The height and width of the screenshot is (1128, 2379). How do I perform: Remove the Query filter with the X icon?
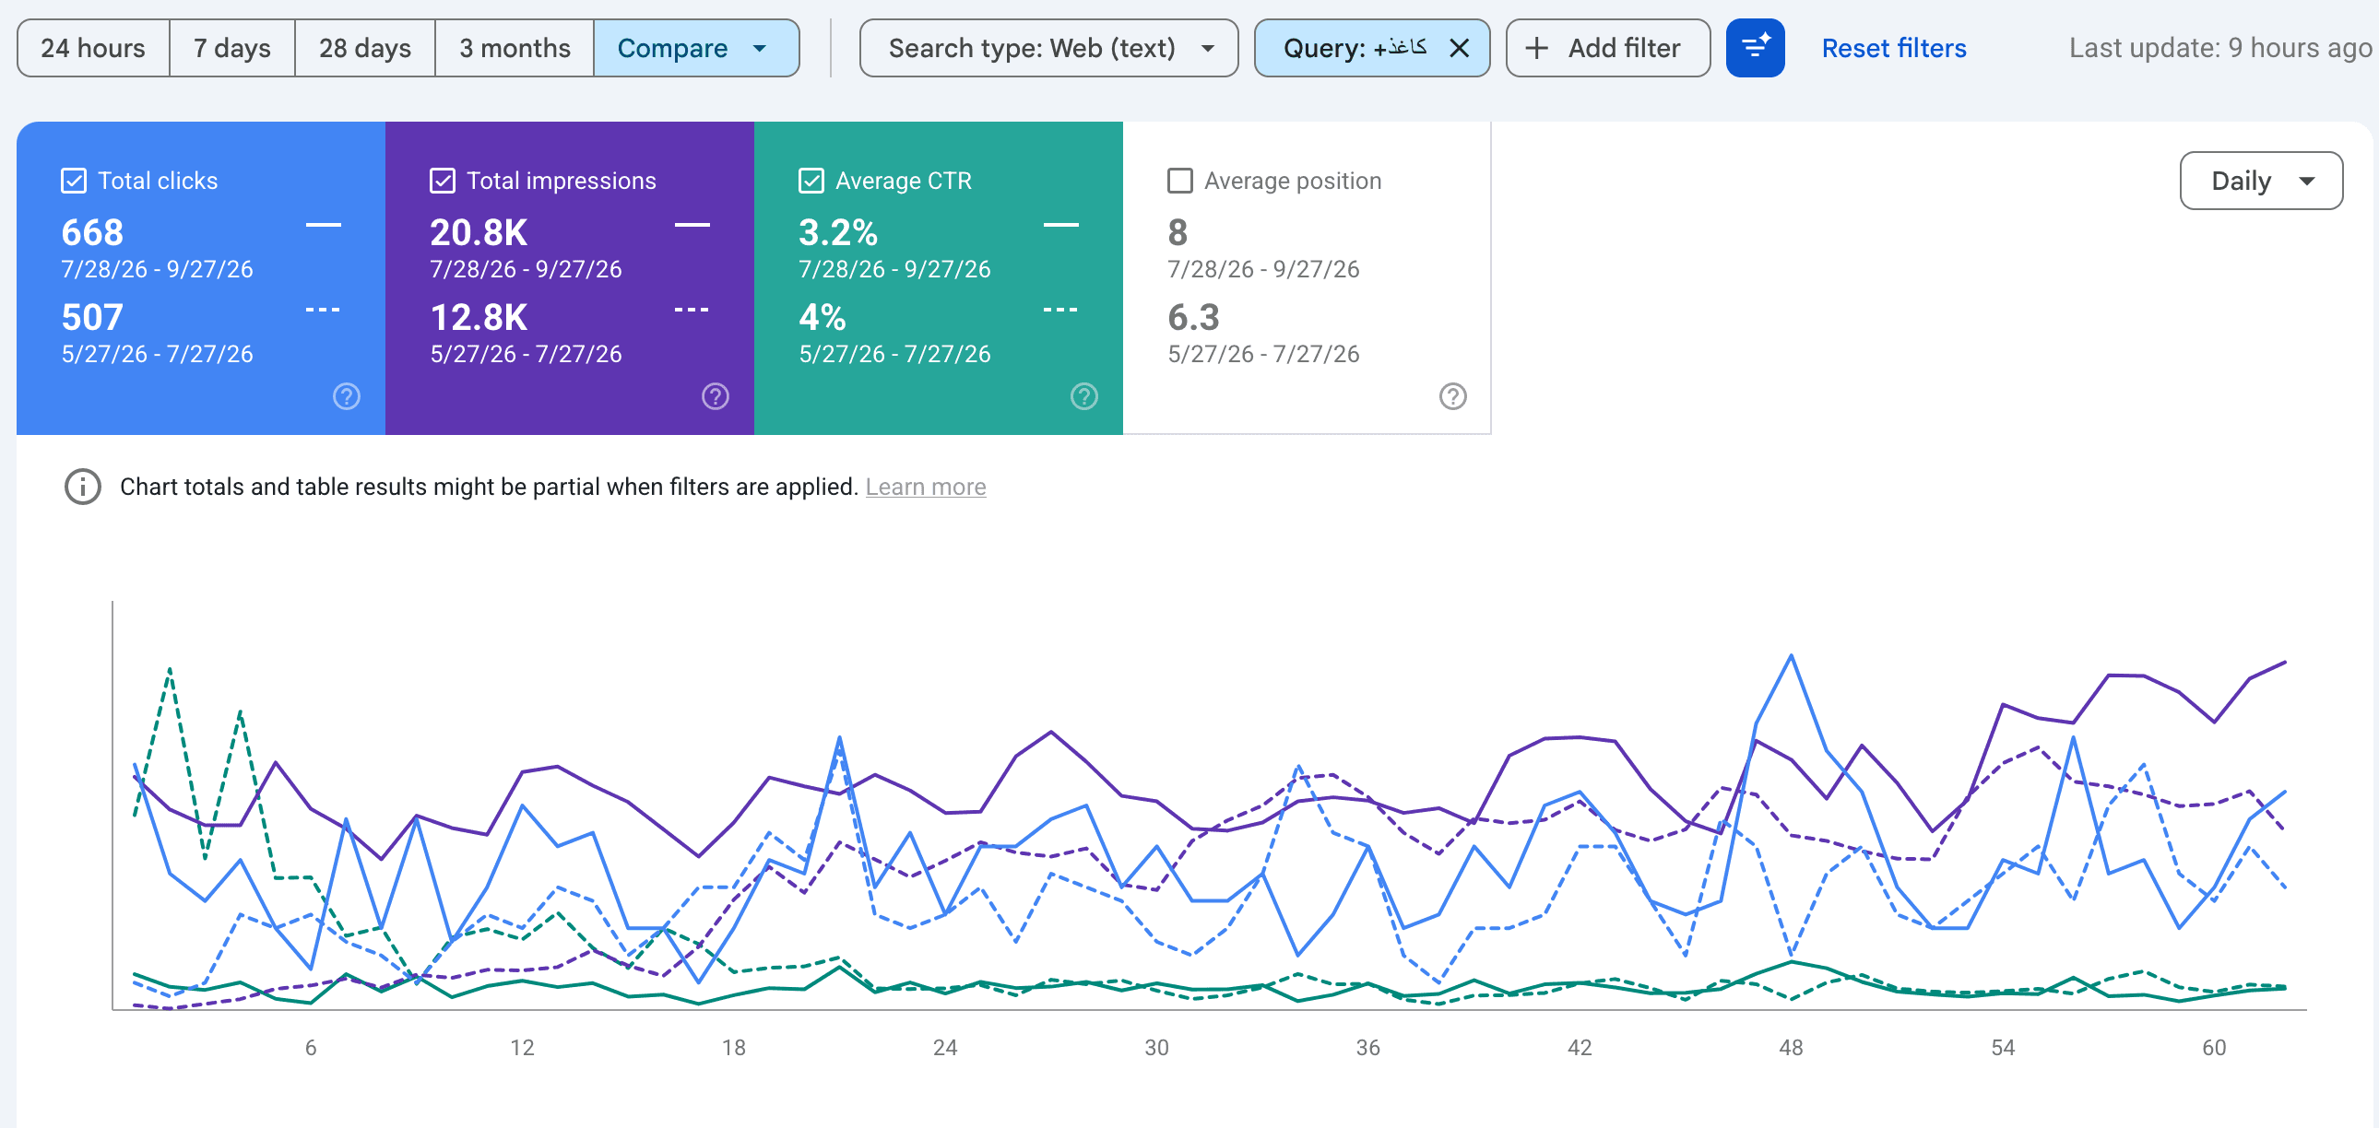[1459, 48]
